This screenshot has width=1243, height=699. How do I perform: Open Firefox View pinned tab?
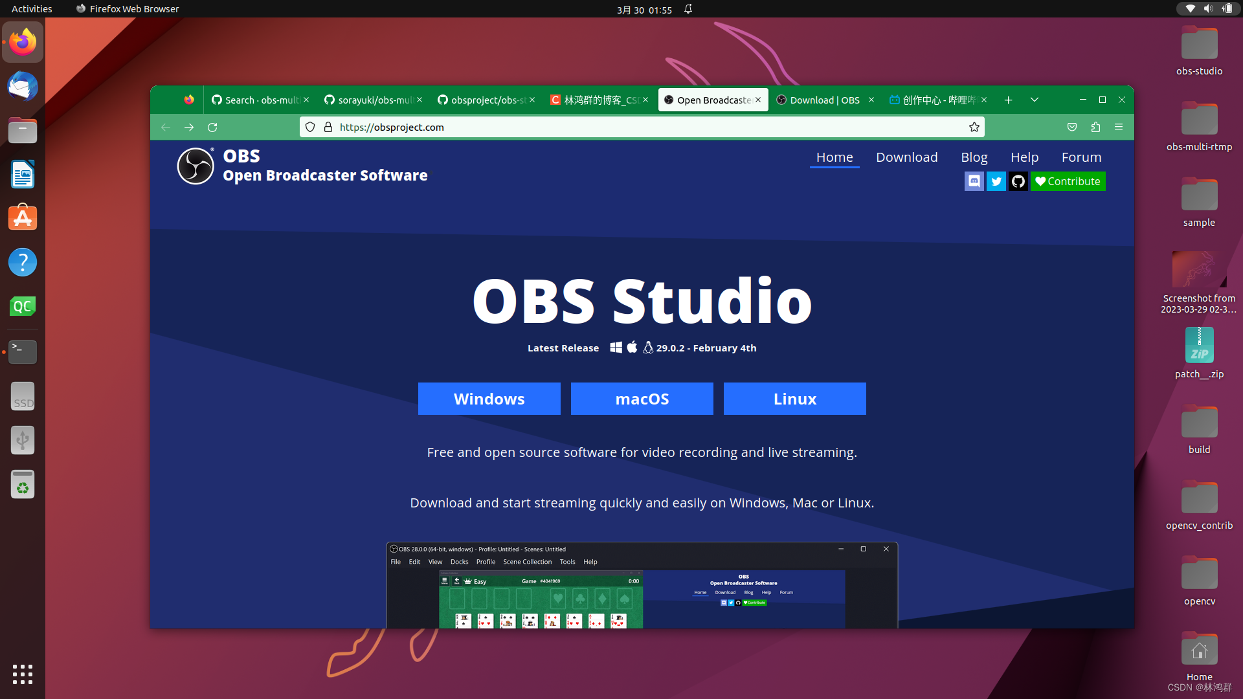point(189,100)
